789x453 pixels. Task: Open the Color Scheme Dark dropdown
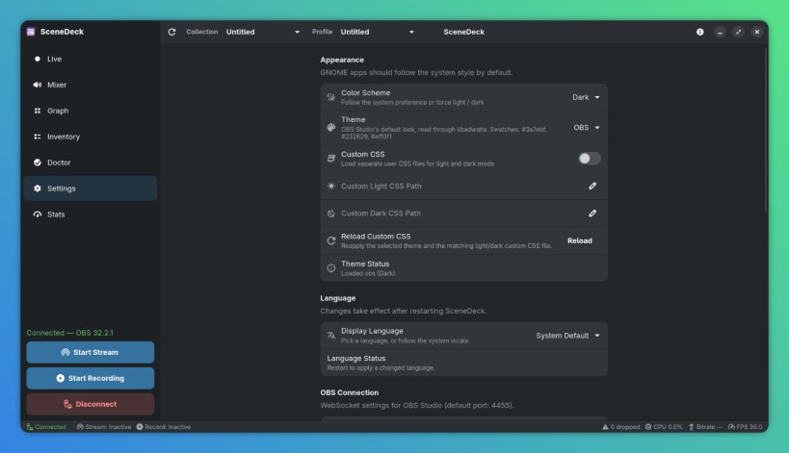[586, 97]
